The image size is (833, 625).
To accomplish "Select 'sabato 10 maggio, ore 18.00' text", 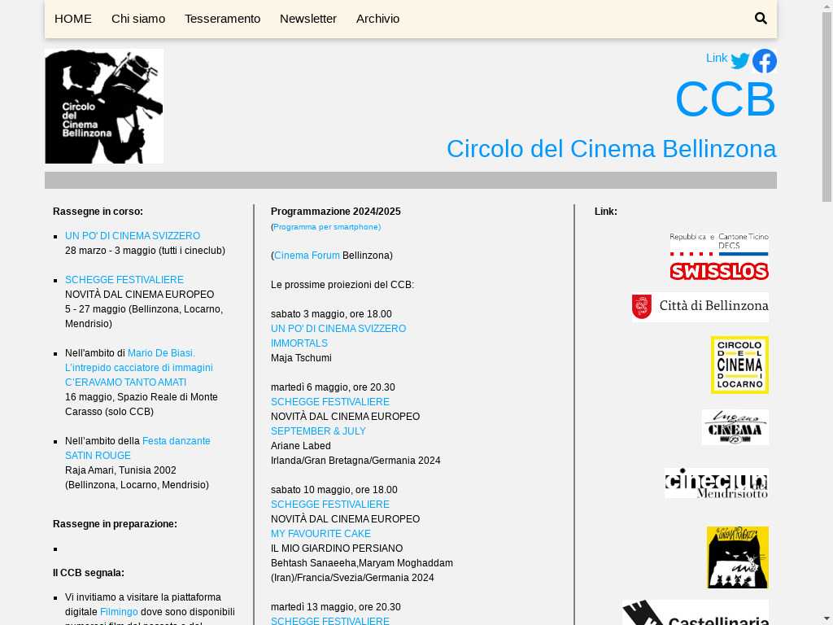I will pos(334,489).
